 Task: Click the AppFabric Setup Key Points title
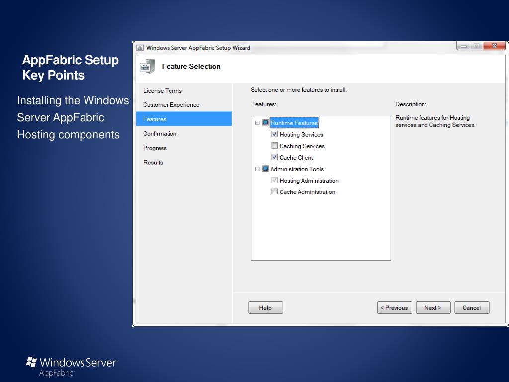pos(70,68)
